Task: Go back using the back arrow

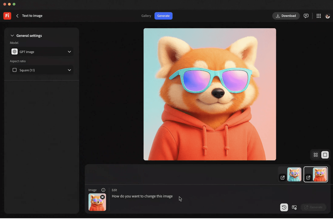Action: pos(17,16)
